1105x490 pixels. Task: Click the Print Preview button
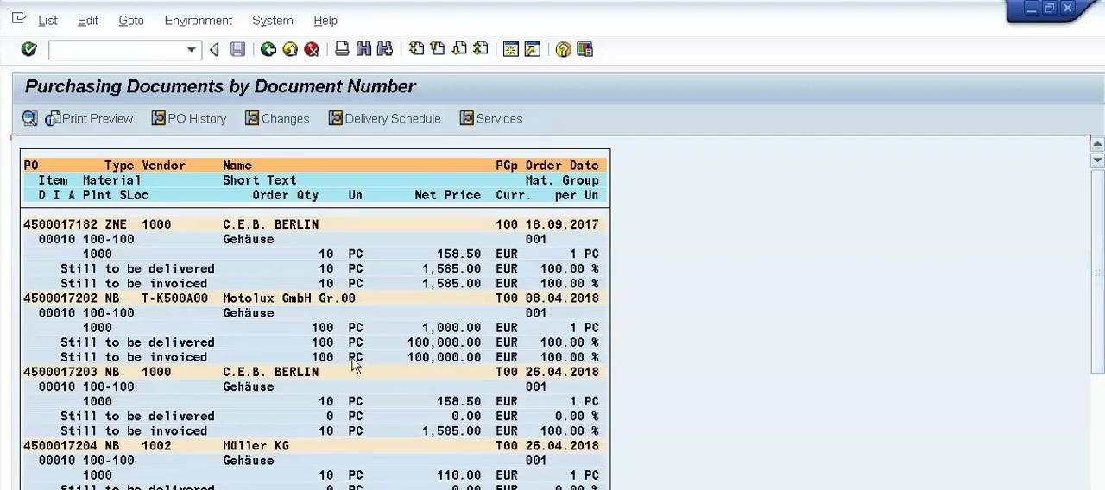click(90, 118)
